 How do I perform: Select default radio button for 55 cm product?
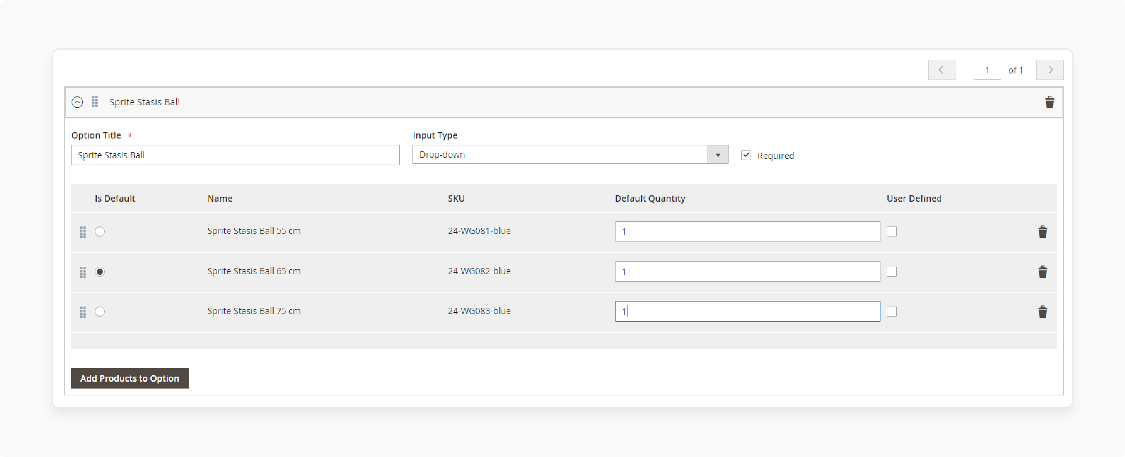tap(100, 231)
